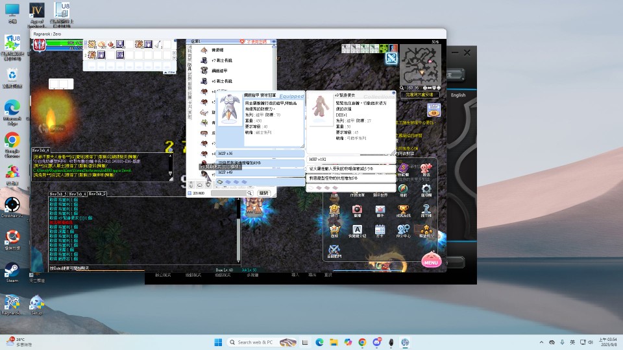This screenshot has height=350, width=623.
Task: Open the trophy achievement icon in menu panel
Action: pos(403,209)
